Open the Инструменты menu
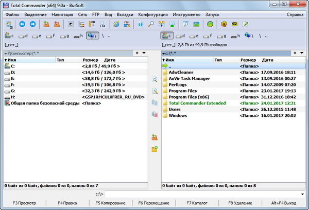 point(186,14)
